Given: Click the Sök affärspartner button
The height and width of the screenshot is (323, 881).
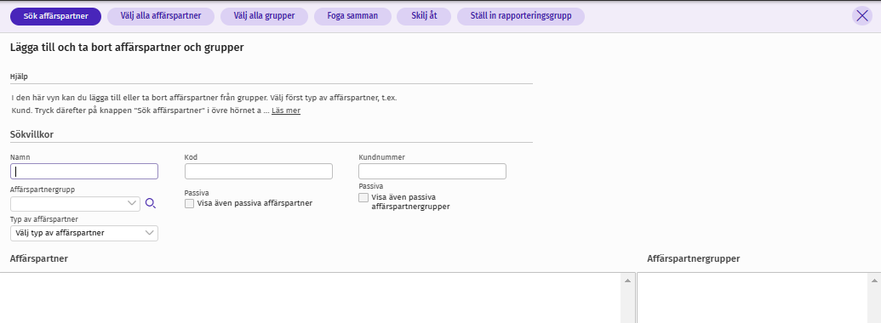Looking at the screenshot, I should (55, 16).
